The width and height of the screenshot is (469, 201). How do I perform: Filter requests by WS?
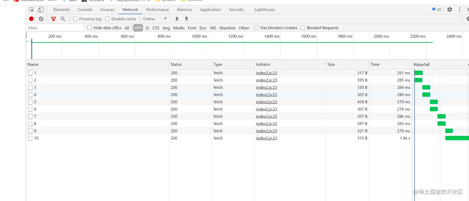[213, 28]
